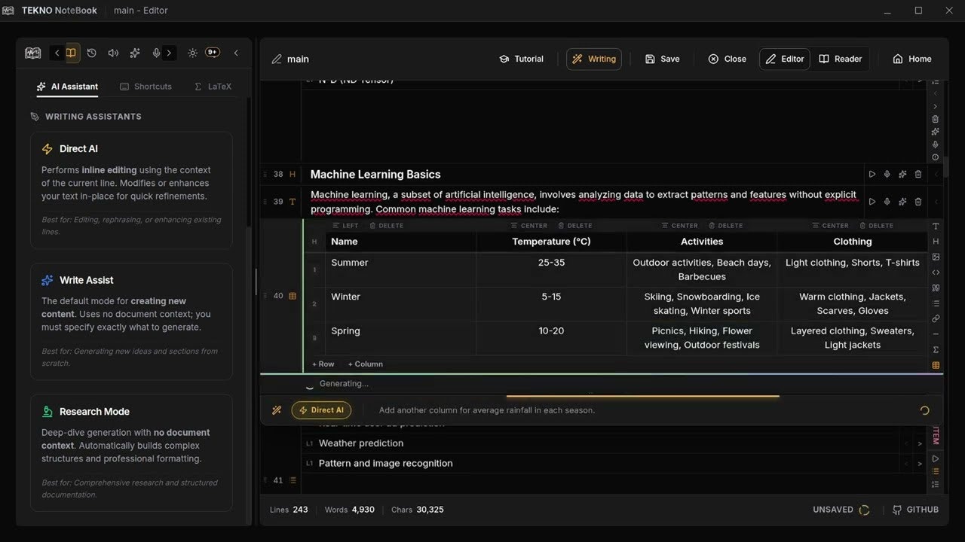
Task: Play line 38 Machine Learning Basics heading
Action: pos(872,174)
